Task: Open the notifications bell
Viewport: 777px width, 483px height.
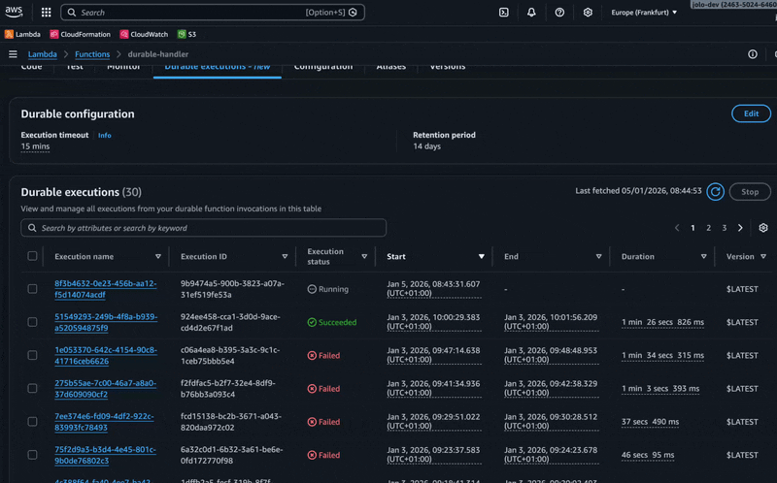Action: (x=531, y=13)
